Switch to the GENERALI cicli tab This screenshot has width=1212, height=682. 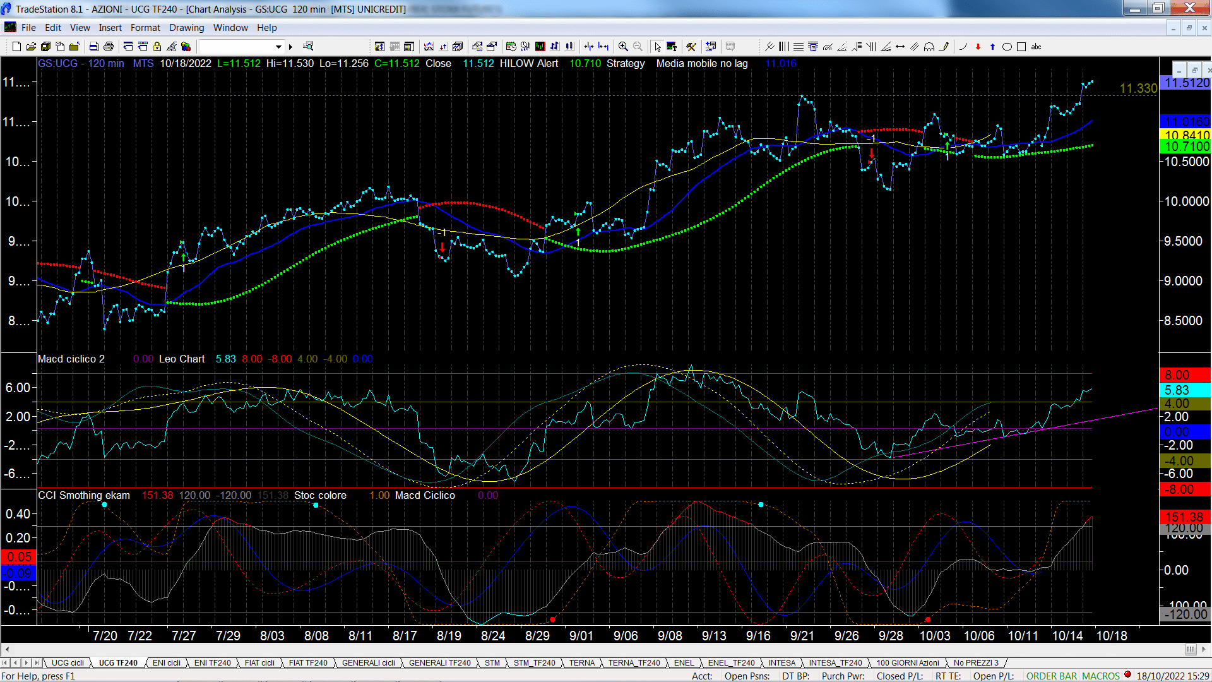[369, 662]
